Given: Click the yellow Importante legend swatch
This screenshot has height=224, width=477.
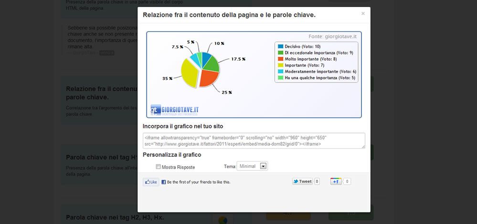Looking at the screenshot, I should coord(281,65).
